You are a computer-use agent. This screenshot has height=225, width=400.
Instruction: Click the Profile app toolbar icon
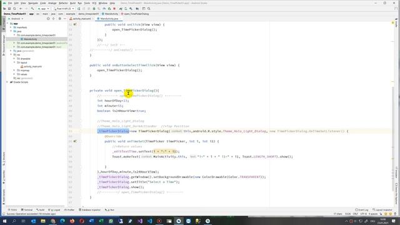click(104, 9)
